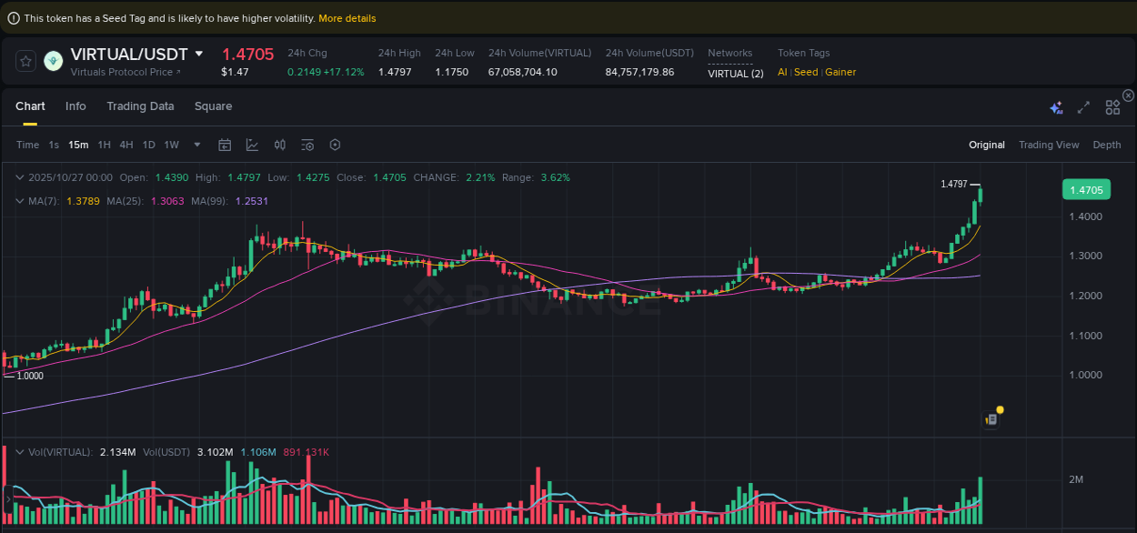
Task: Open chart settings via the hexagon icon
Action: (x=335, y=145)
